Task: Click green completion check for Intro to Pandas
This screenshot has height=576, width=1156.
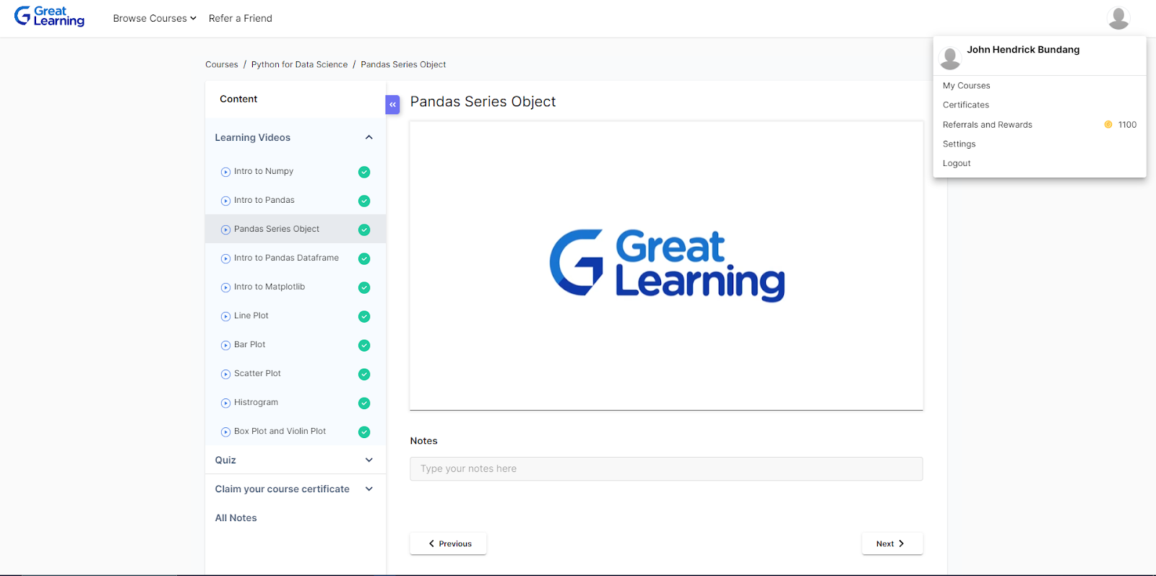Action: [x=364, y=201]
